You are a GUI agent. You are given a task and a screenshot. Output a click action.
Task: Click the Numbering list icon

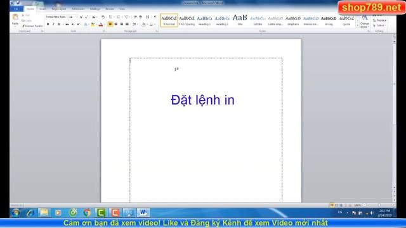(119, 17)
